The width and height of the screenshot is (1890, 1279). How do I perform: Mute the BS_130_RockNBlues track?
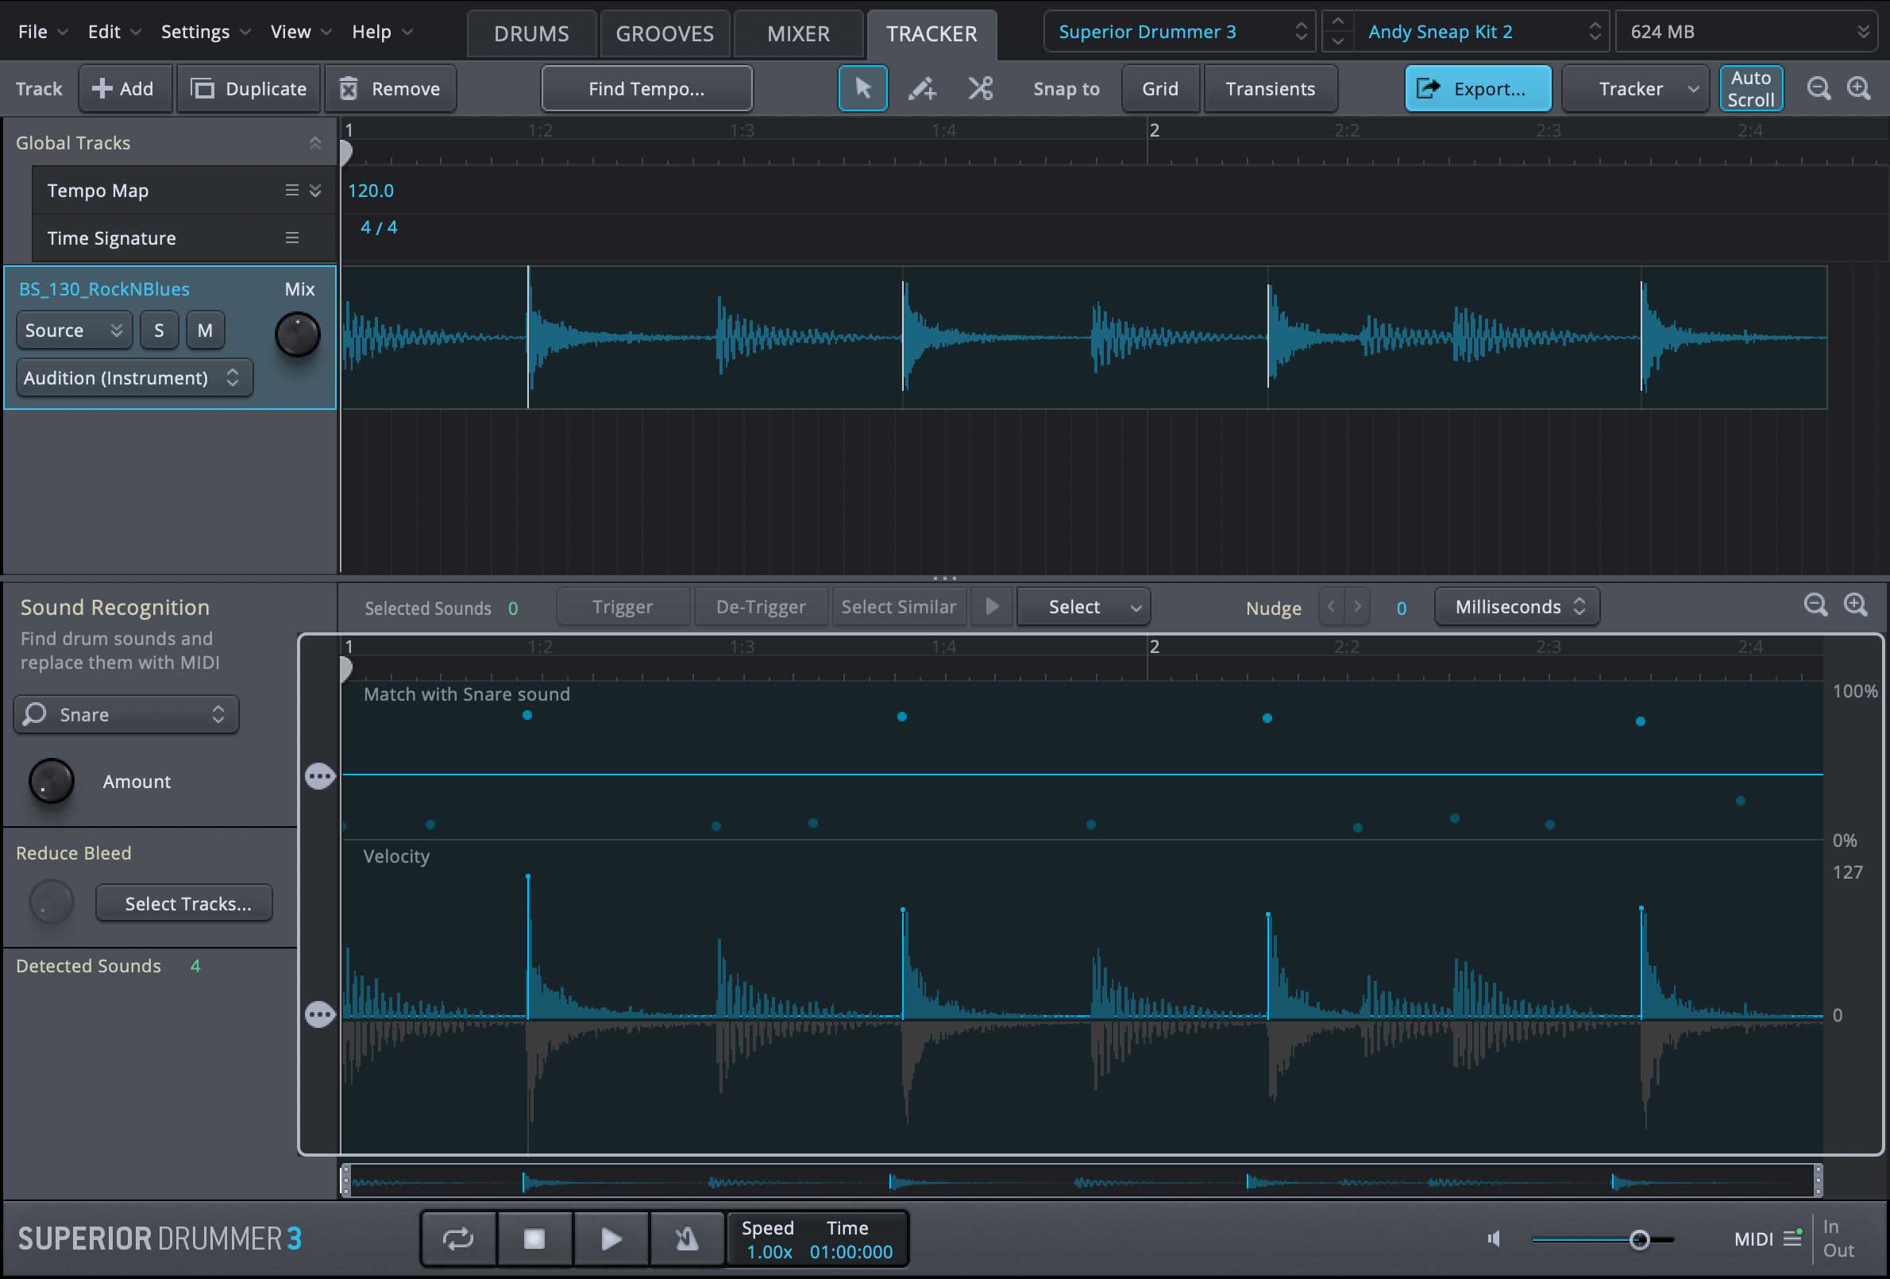(x=205, y=330)
